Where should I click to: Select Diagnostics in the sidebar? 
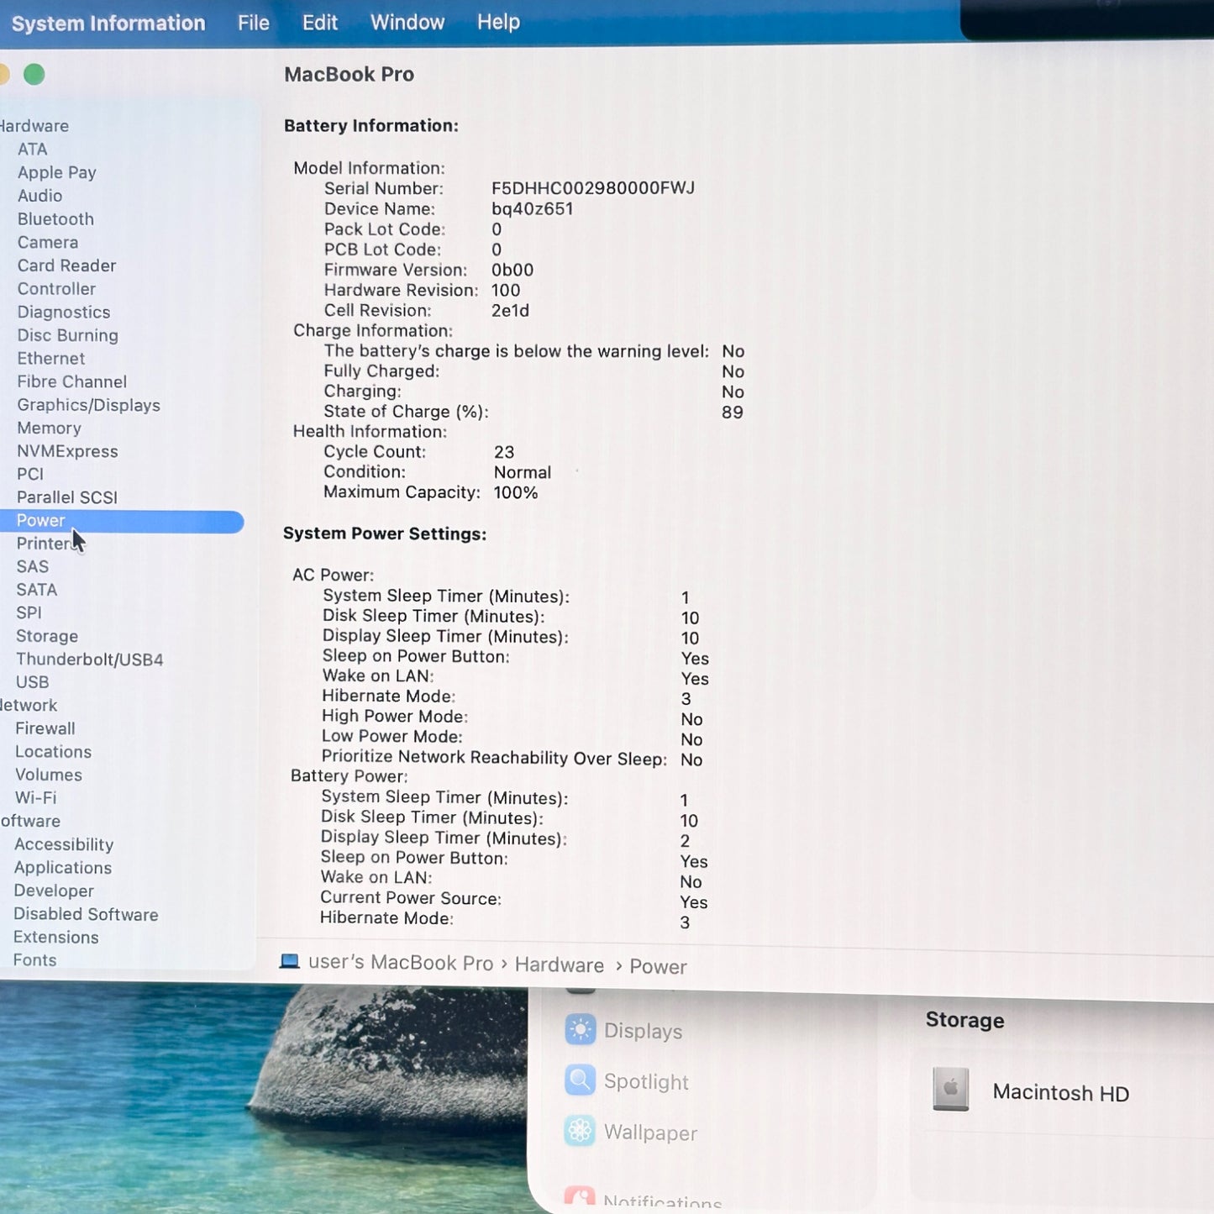pos(64,312)
